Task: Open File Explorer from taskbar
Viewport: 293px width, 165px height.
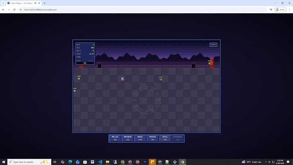Action: [107, 162]
